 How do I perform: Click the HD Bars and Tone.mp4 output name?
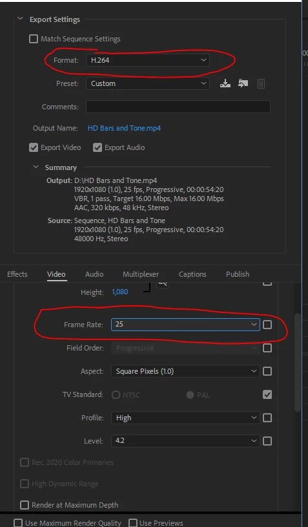tap(124, 128)
